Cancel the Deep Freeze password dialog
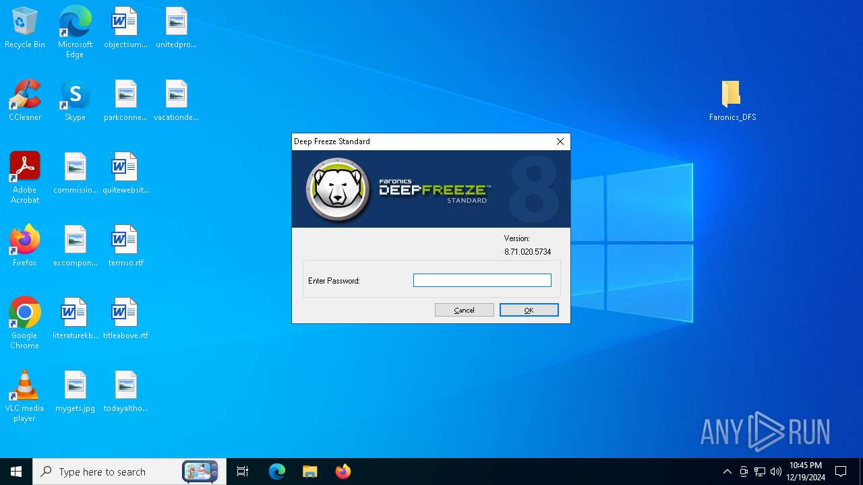 pos(465,310)
